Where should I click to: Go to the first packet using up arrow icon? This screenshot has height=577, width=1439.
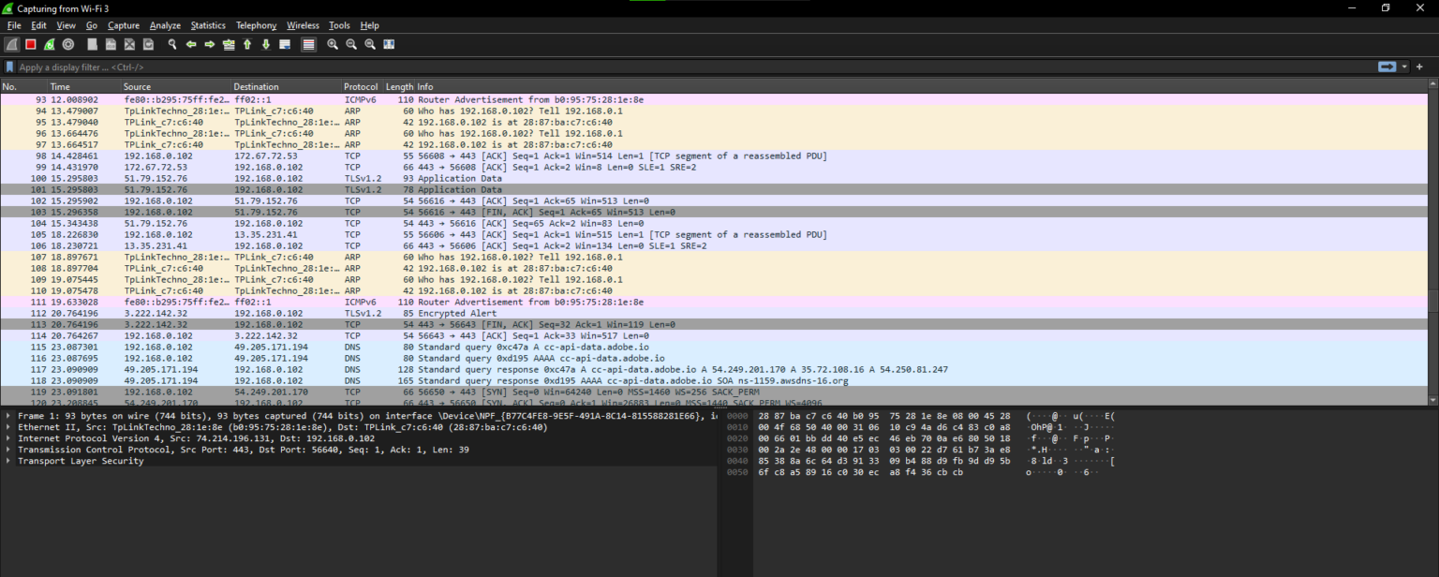[247, 44]
